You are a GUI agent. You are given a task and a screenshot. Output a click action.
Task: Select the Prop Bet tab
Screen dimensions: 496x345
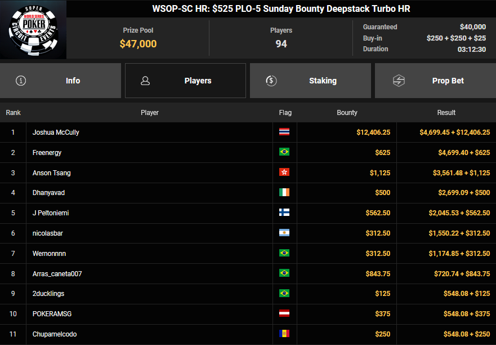435,81
